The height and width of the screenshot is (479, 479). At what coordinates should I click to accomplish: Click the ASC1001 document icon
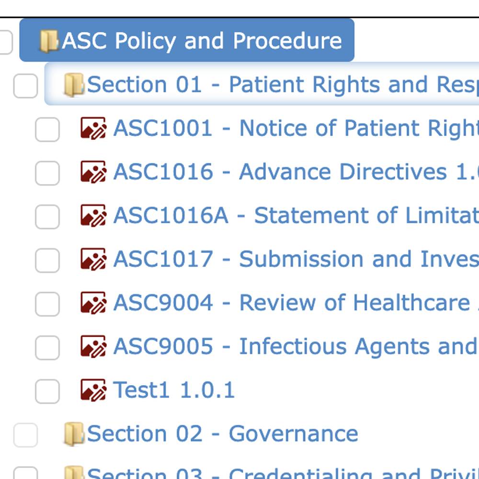coord(93,128)
